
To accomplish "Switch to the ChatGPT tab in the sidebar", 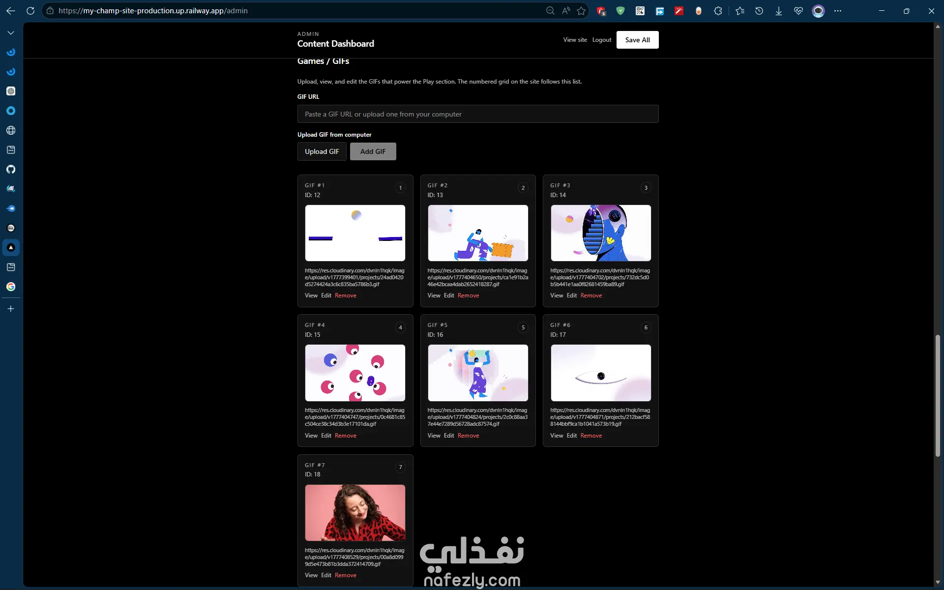I will pos(11,91).
